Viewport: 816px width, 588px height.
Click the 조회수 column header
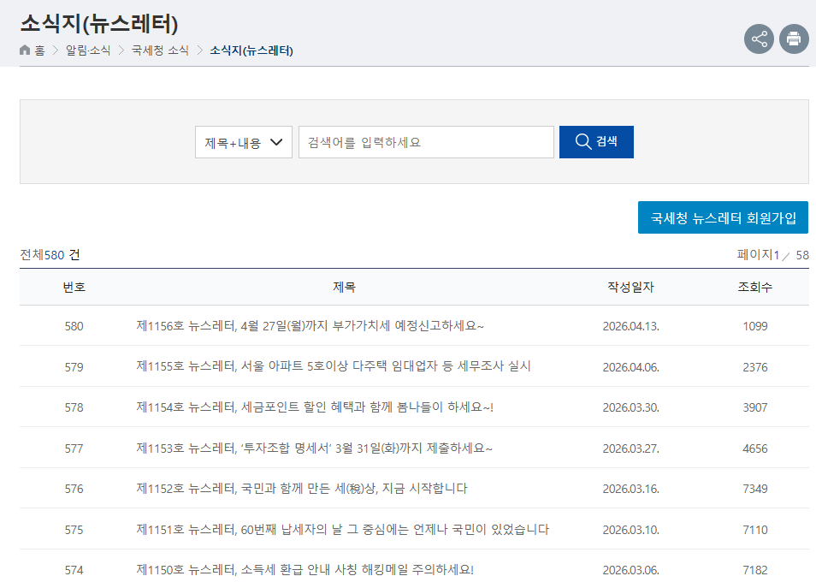[x=755, y=287]
